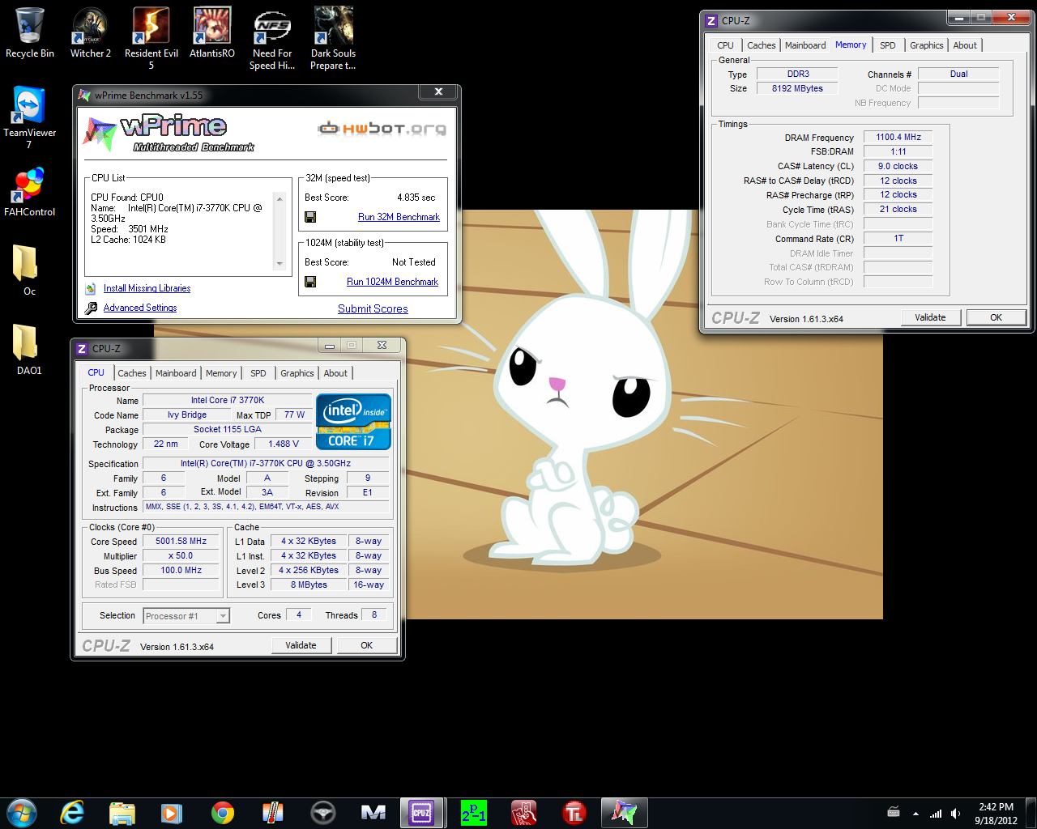Viewport: 1037px width, 829px height.
Task: Click Validate in lower CPU-Z window
Action: [301, 645]
